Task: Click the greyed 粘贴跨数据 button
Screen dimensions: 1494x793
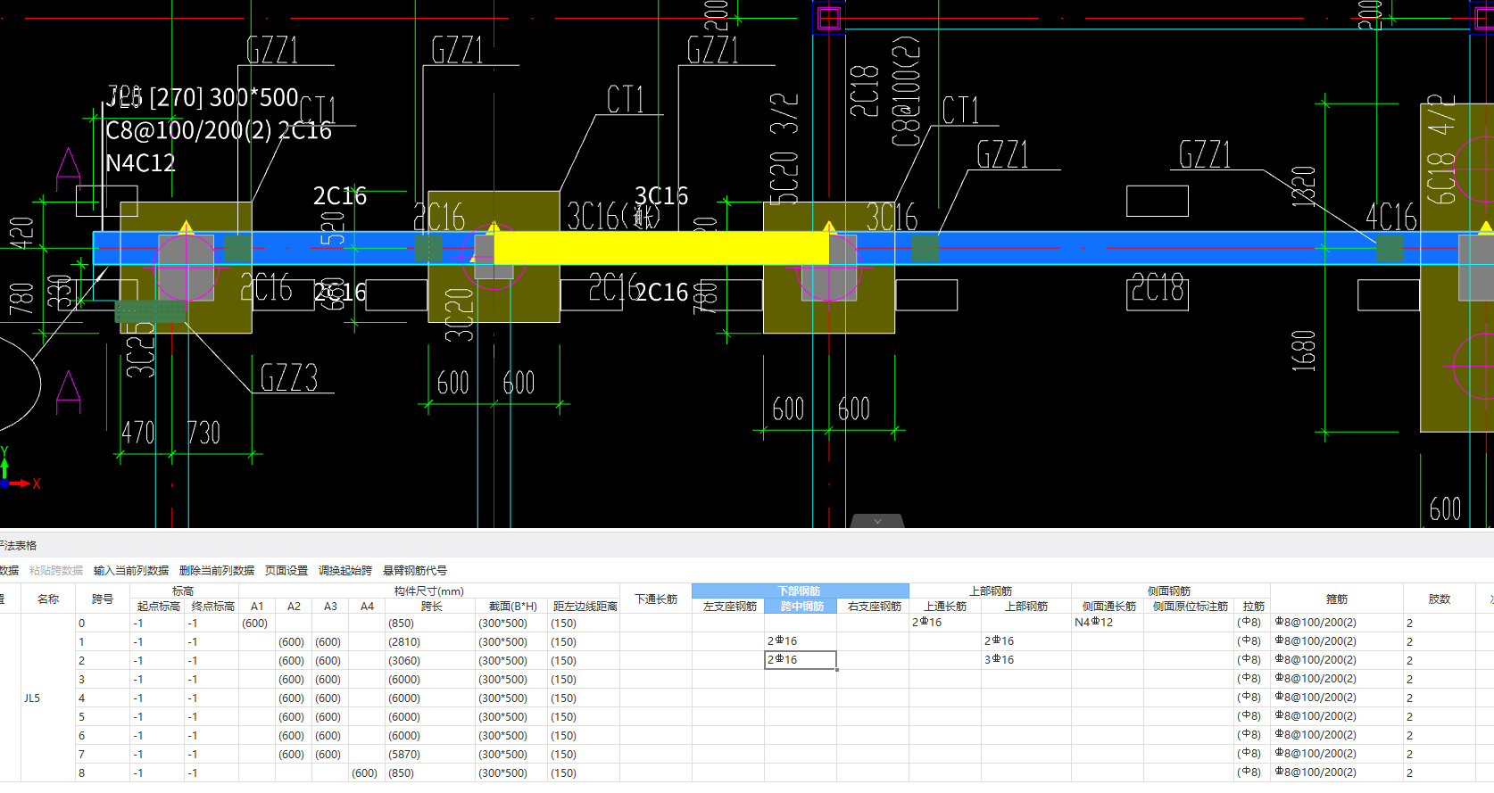Action: (x=56, y=570)
